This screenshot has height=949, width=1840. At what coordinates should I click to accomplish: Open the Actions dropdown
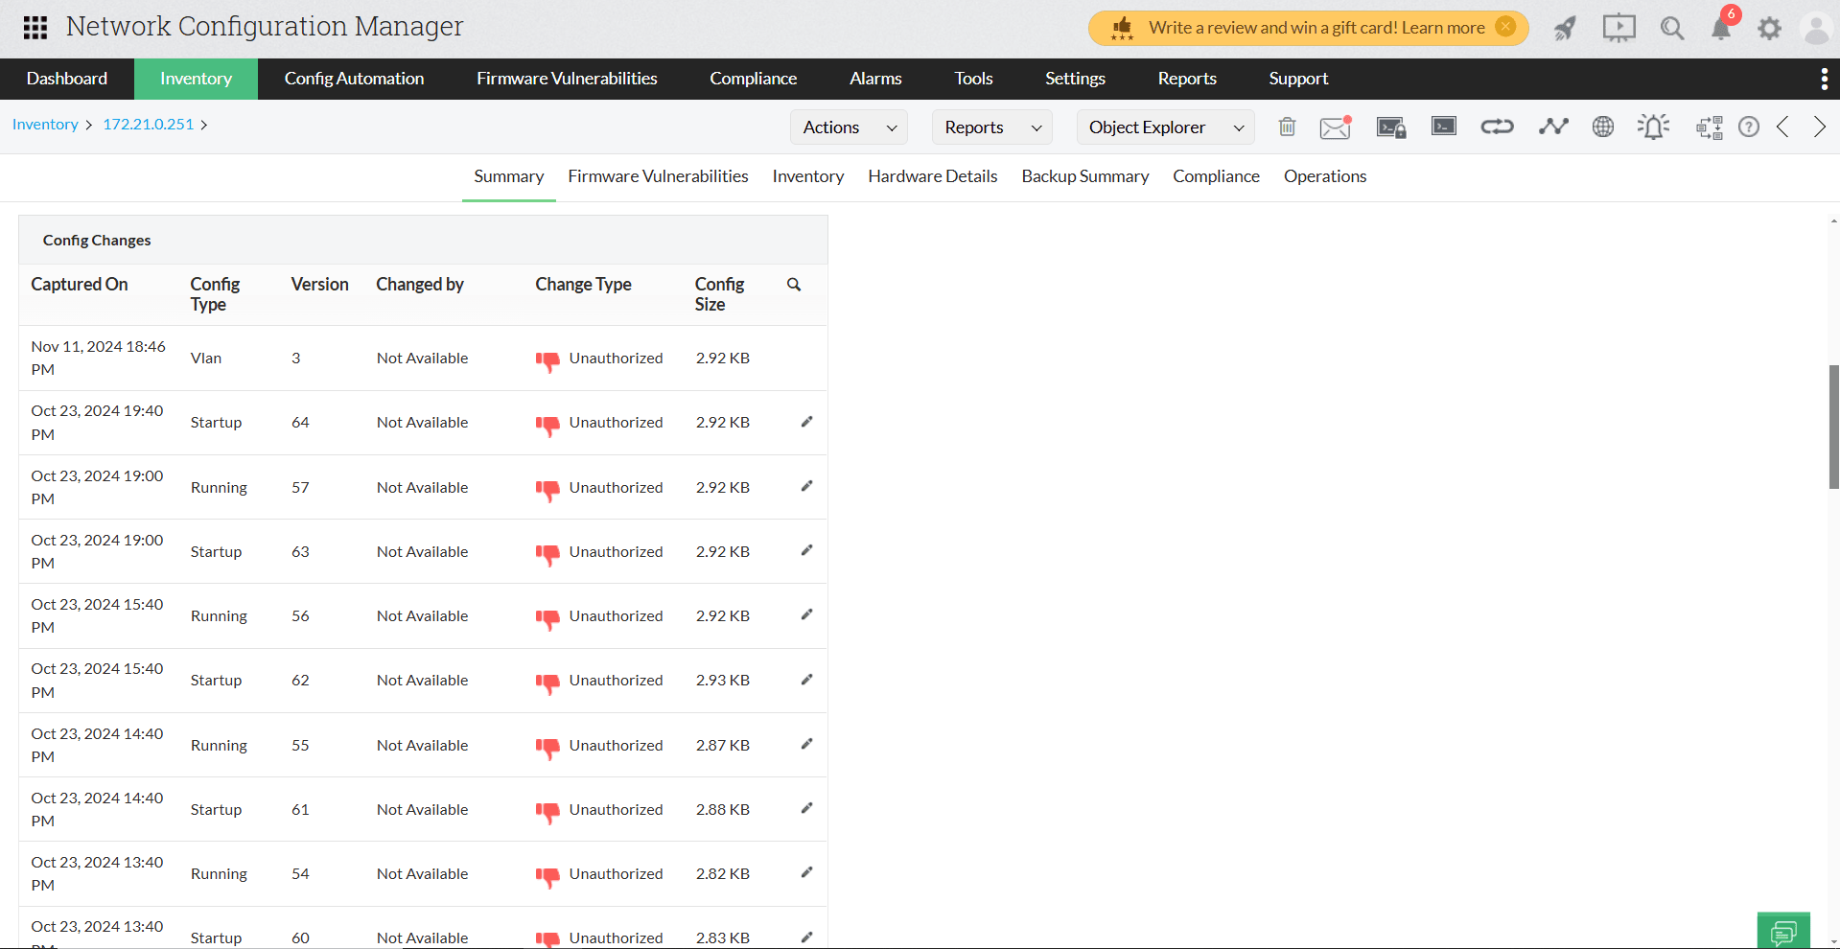point(848,127)
